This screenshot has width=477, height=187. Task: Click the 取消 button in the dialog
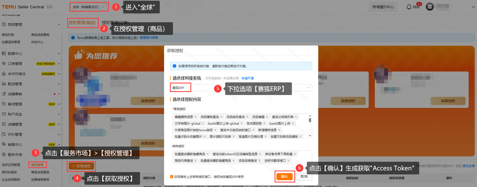pos(304,177)
